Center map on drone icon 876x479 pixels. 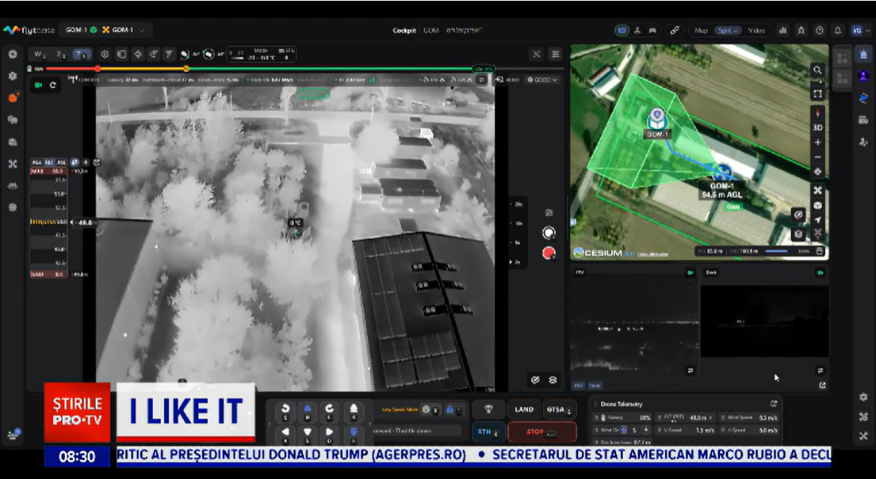coord(817,190)
